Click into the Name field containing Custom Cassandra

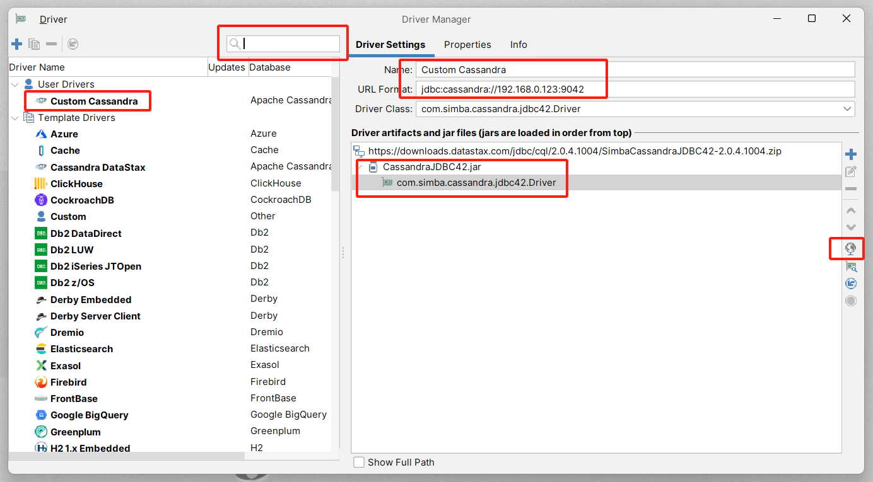point(635,69)
